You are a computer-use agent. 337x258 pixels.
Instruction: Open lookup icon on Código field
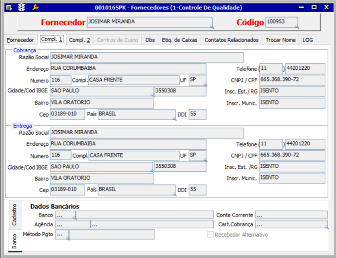pos(297,26)
